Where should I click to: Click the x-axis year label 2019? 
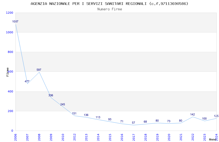coord(157,137)
